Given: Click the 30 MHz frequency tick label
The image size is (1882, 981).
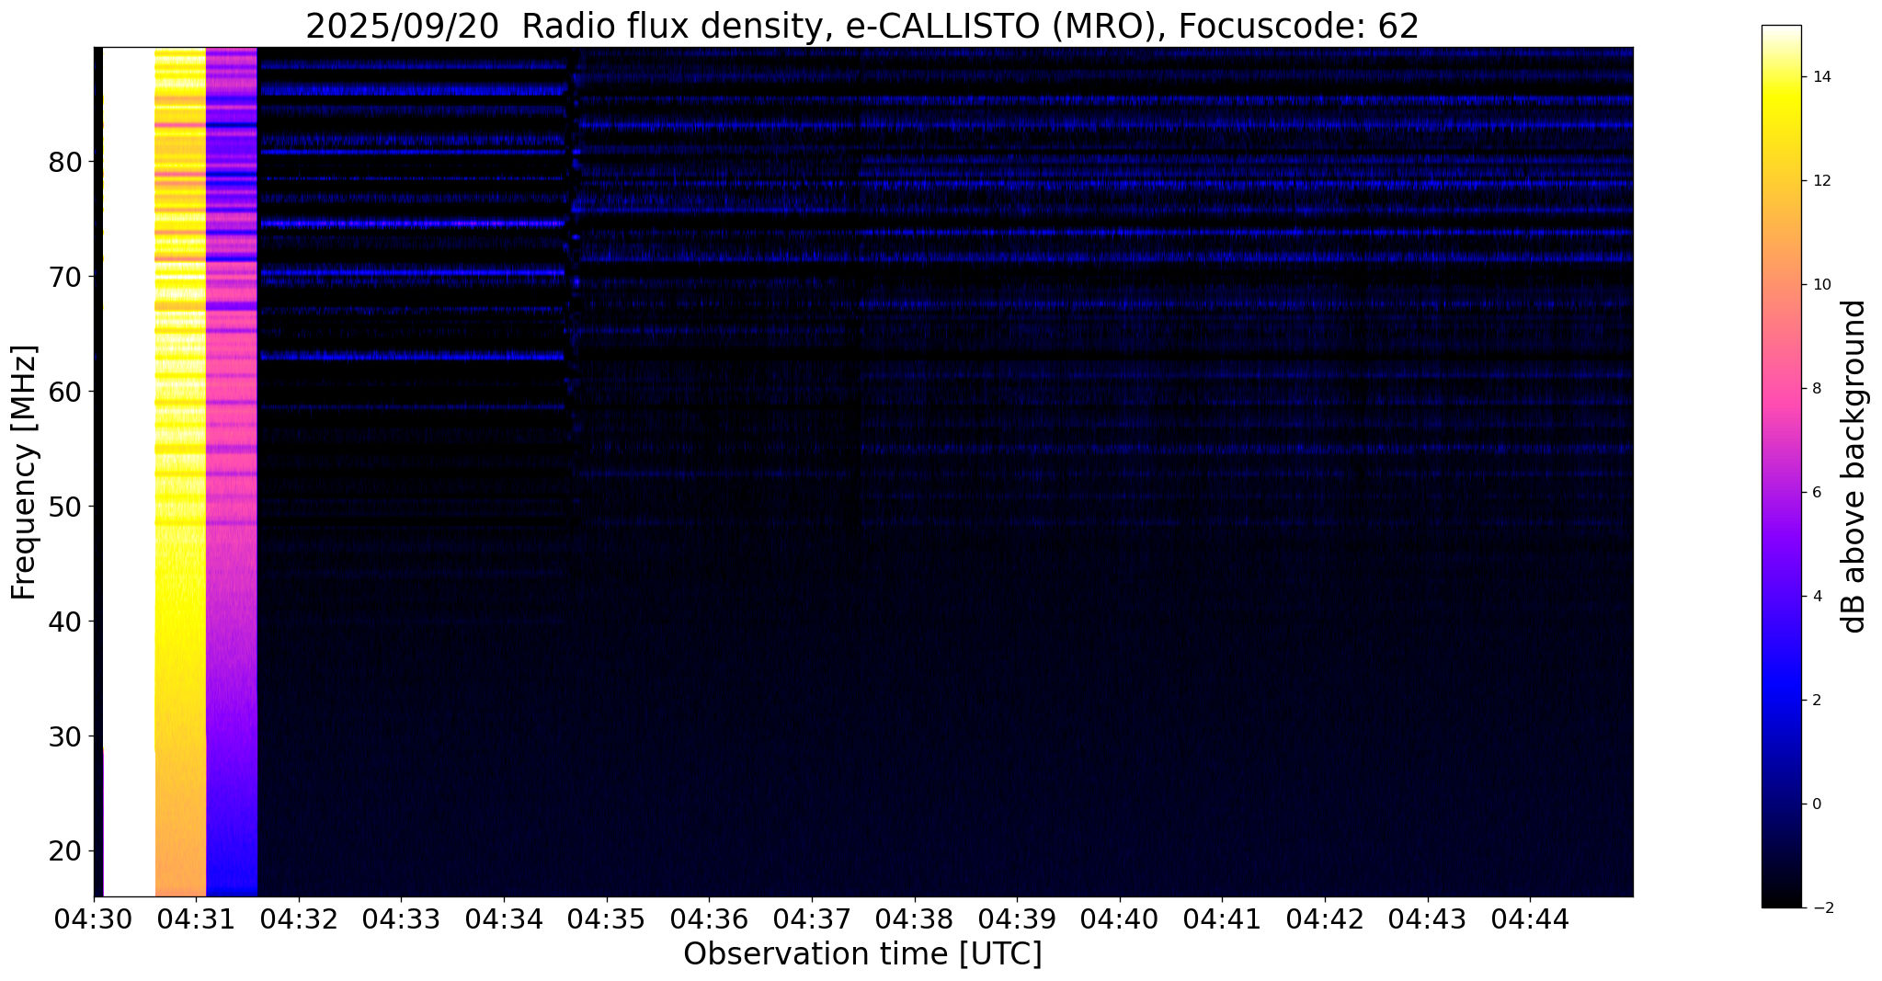Looking at the screenshot, I should tap(65, 736).
